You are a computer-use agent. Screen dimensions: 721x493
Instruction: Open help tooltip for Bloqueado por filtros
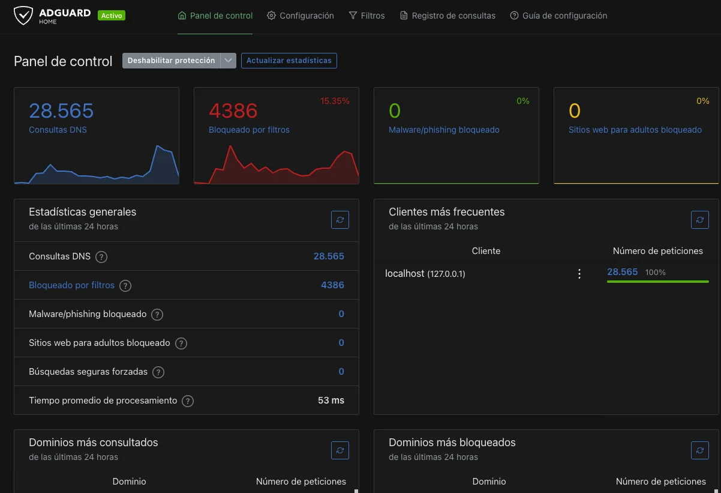tap(125, 286)
